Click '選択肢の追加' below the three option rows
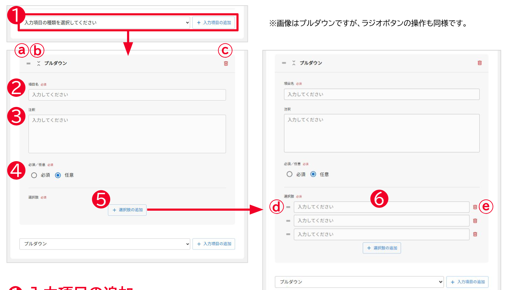The width and height of the screenshot is (513, 290). click(x=382, y=248)
